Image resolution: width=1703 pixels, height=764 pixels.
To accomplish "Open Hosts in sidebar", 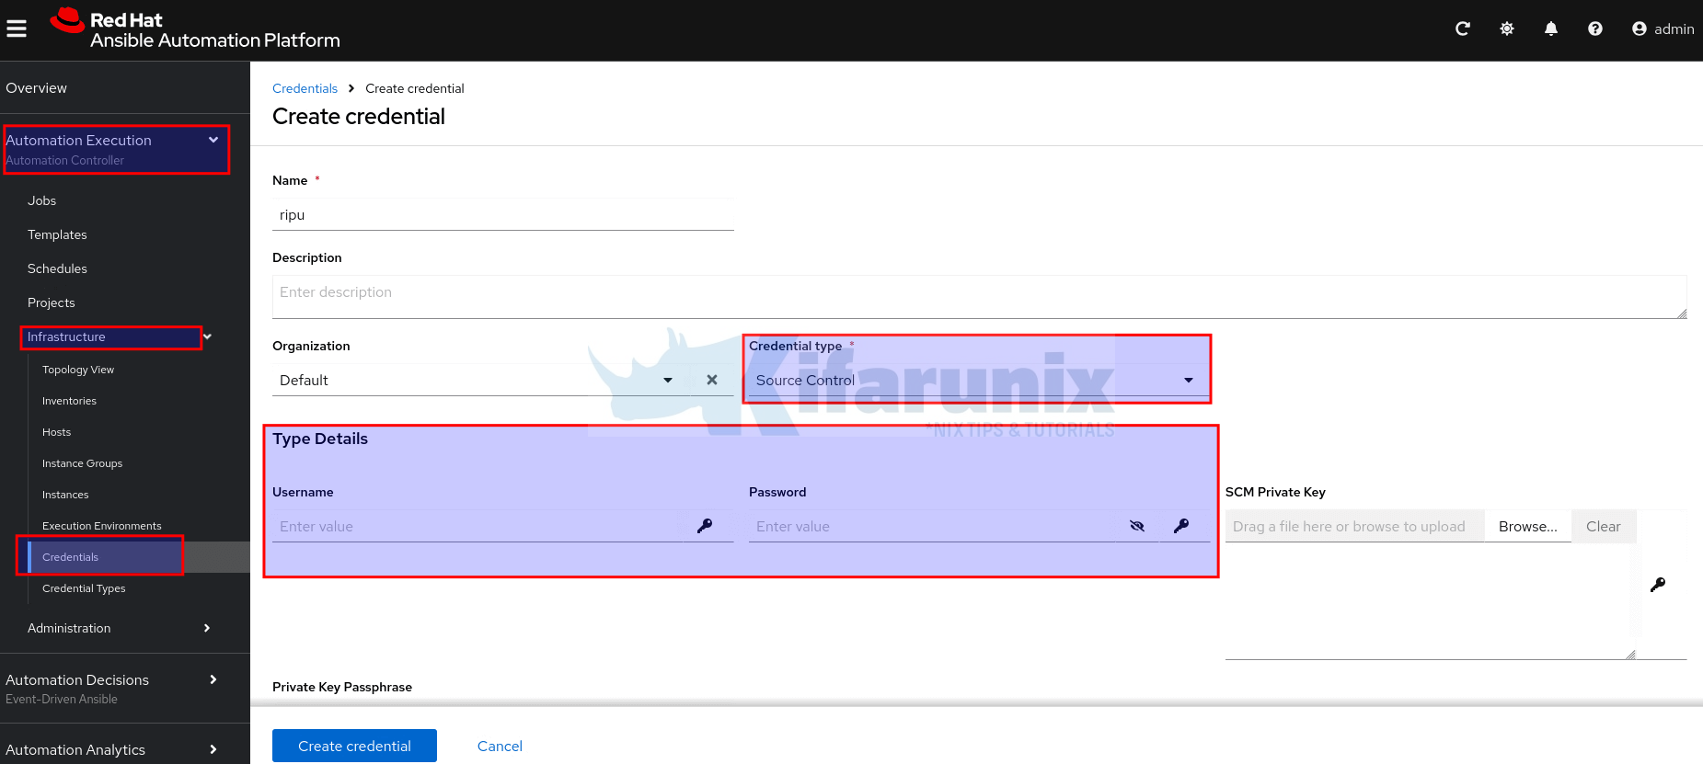I will [x=56, y=432].
